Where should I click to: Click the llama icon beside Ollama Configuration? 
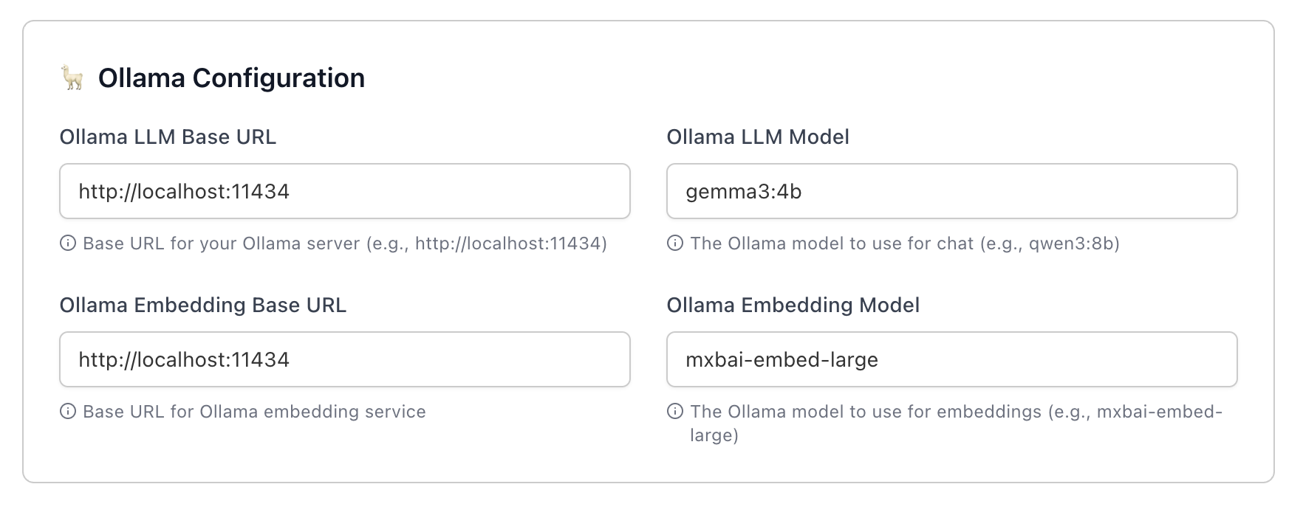[72, 77]
